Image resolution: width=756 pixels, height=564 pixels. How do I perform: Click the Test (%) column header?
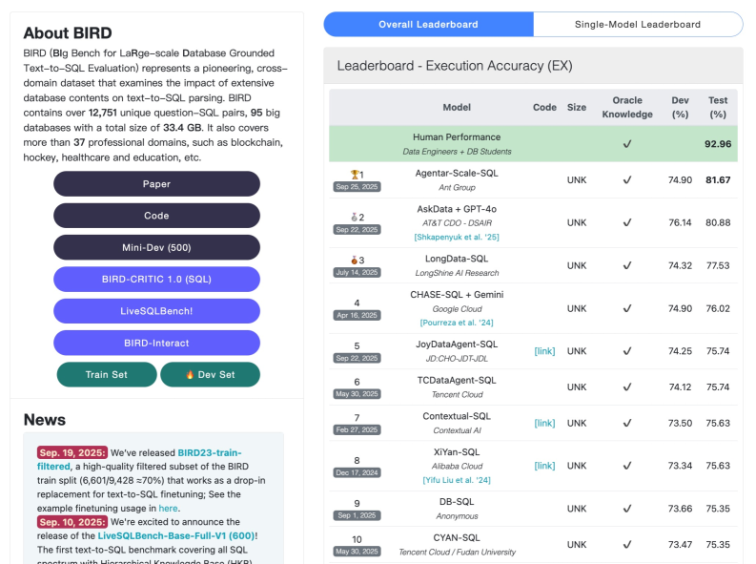pos(717,107)
